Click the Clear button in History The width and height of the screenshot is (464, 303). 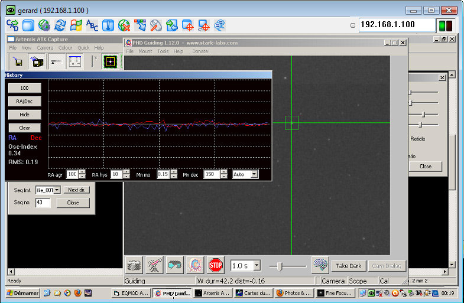[x=25, y=128]
